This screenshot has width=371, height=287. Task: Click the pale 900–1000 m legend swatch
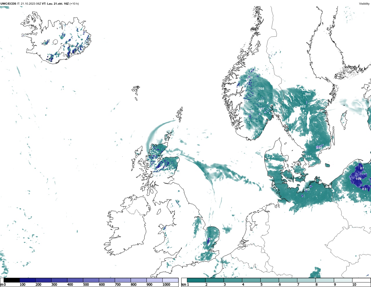pyautogui.click(x=154, y=280)
